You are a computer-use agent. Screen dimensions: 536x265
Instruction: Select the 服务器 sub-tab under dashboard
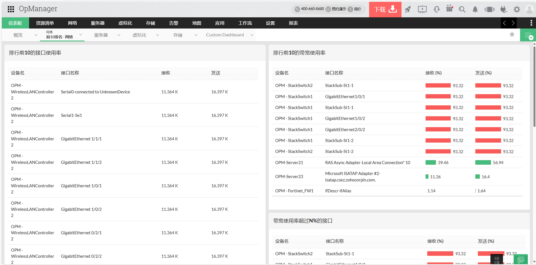(x=101, y=35)
